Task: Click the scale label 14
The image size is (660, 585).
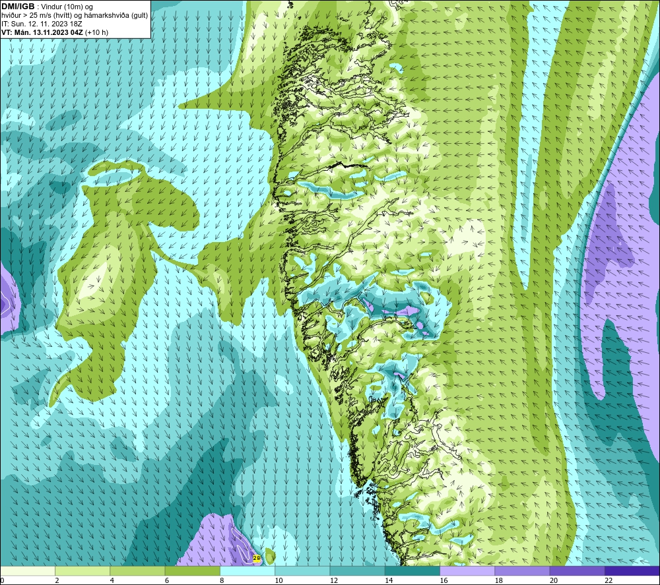Action: point(389,581)
